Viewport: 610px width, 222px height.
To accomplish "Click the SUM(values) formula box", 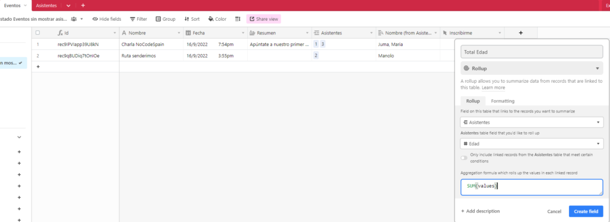I will point(532,187).
